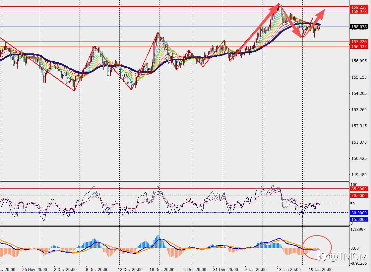Click the 19 Jan 20:00 time marker
371x272 pixels.
pos(320,269)
